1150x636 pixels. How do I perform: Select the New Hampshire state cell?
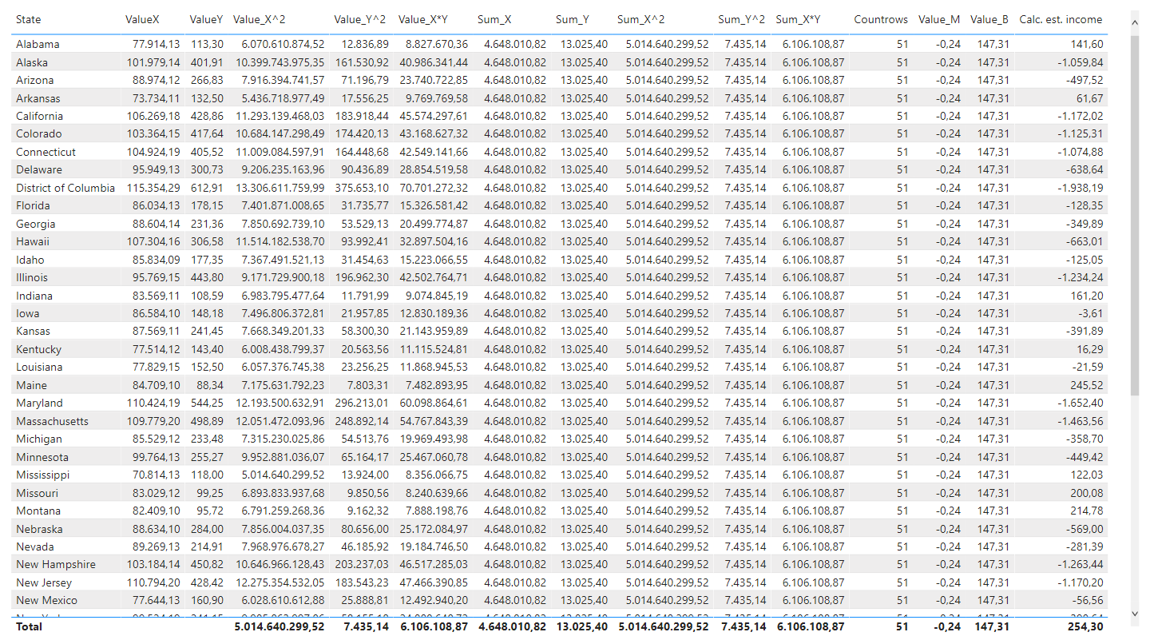click(56, 564)
